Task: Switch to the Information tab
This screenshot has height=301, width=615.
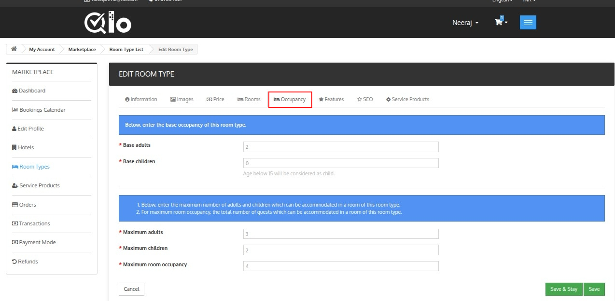Action: pyautogui.click(x=141, y=99)
